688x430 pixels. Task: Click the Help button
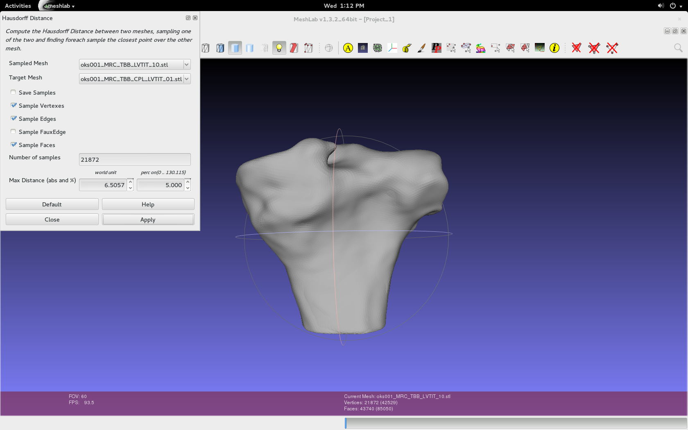tap(148, 204)
